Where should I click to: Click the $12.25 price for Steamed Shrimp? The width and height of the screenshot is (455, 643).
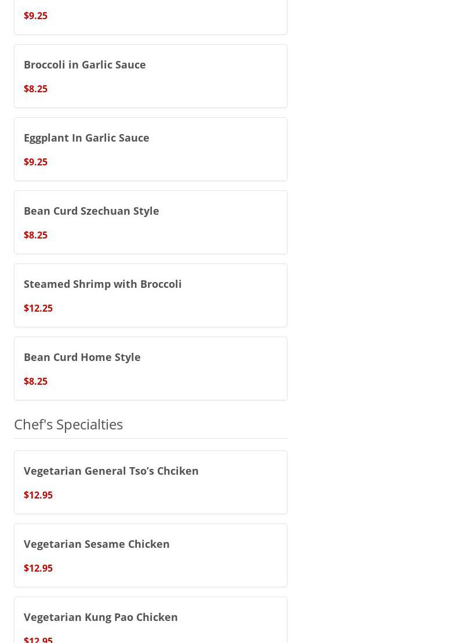point(38,308)
